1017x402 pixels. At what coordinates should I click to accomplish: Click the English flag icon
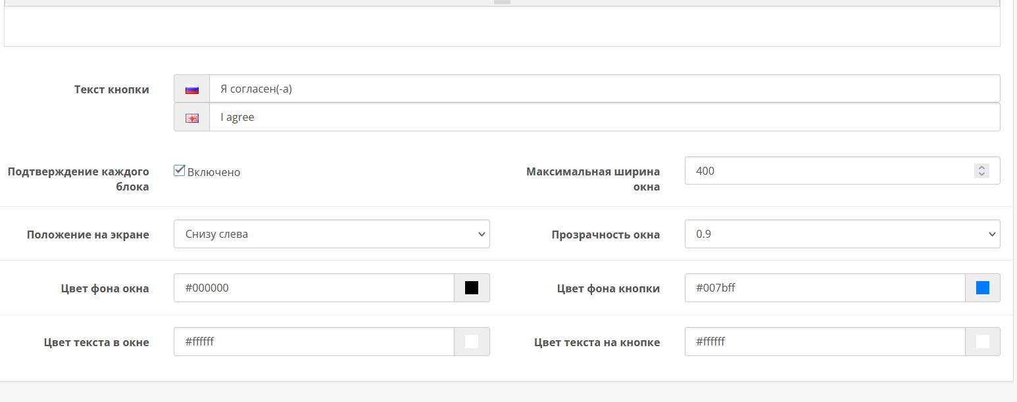pyautogui.click(x=192, y=118)
